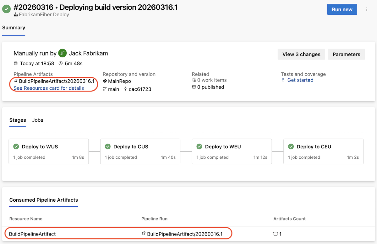Click the success check icon on Deploy to WUS
The image size is (377, 244).
pyautogui.click(x=16, y=146)
